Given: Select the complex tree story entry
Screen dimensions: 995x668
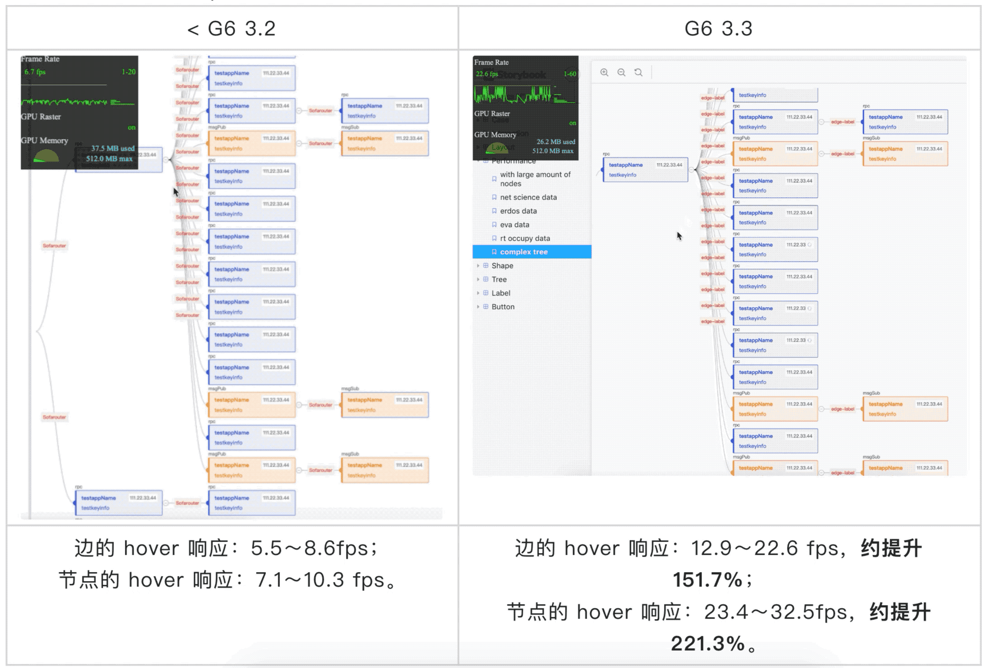Looking at the screenshot, I should pyautogui.click(x=525, y=252).
